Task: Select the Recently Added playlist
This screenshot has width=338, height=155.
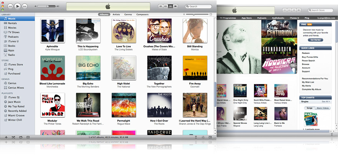Action: tap(17, 111)
